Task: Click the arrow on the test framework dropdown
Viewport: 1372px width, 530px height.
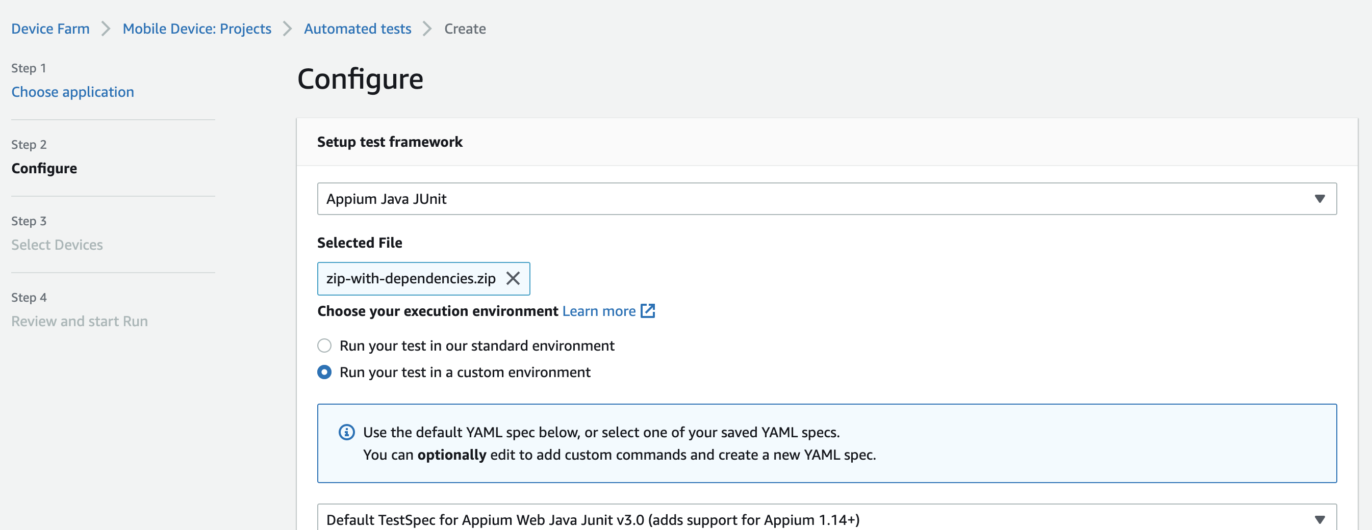Action: [1319, 199]
